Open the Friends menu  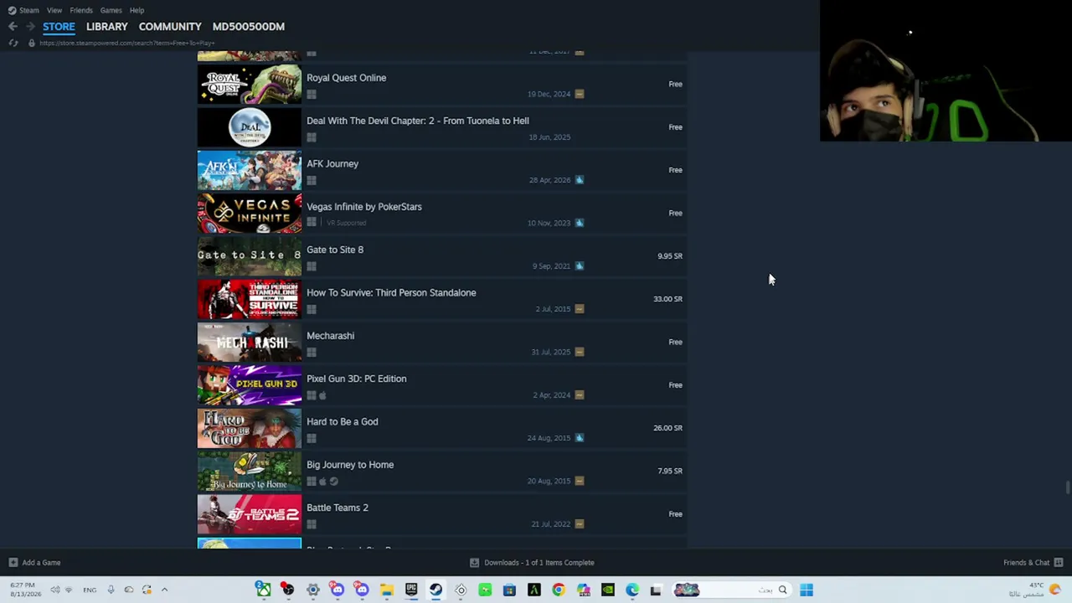pos(81,10)
